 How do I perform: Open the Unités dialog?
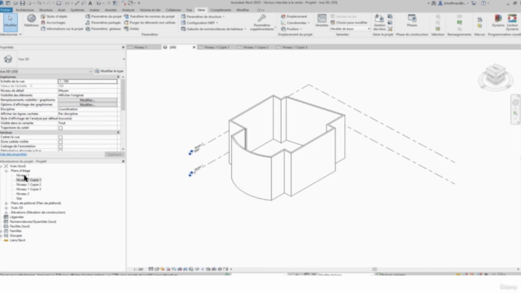click(x=132, y=29)
